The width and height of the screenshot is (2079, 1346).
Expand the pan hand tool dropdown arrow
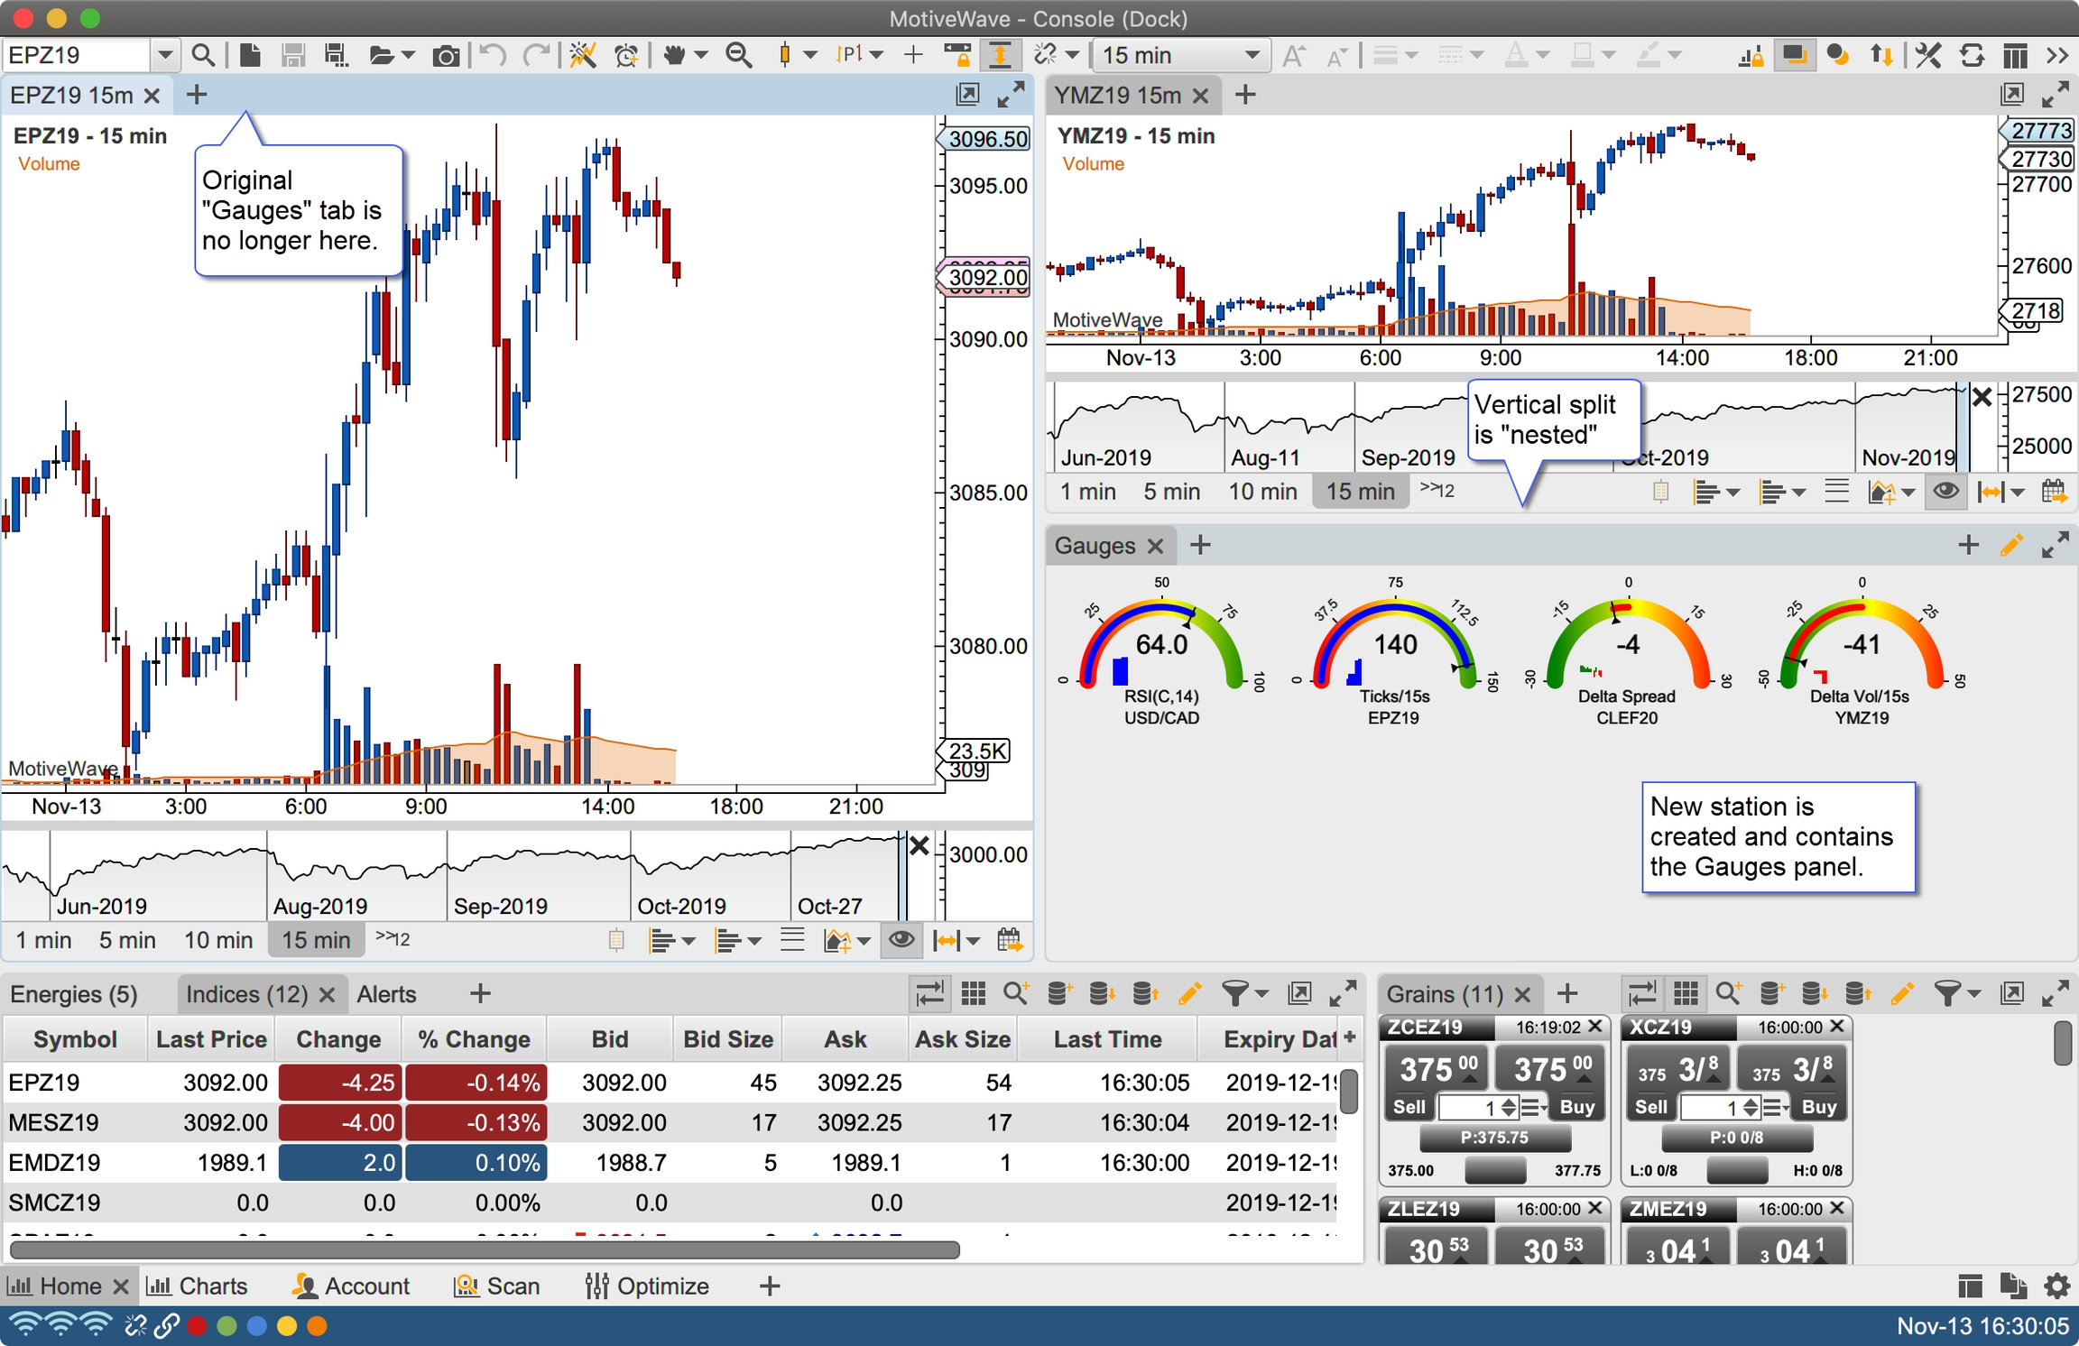[x=701, y=56]
